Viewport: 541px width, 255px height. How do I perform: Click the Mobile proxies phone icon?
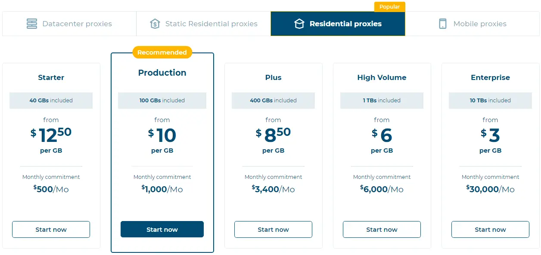(443, 24)
